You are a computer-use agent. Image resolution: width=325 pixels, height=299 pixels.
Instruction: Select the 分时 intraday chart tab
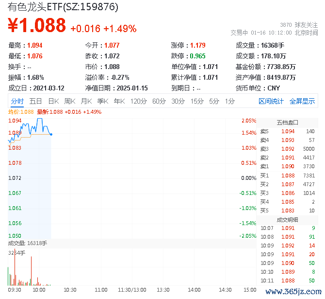[17, 102]
